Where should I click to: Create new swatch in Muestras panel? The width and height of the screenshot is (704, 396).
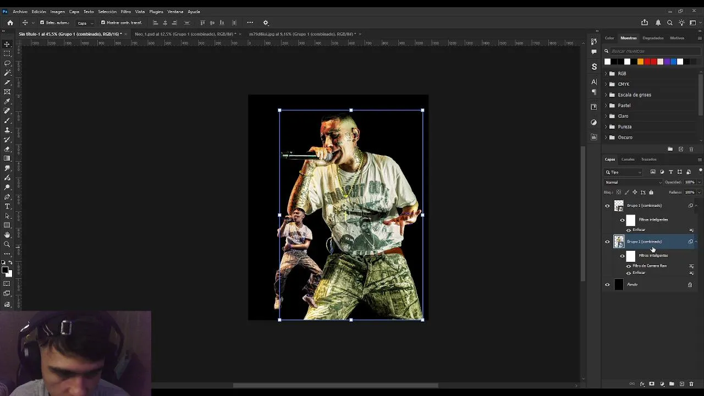pos(681,149)
